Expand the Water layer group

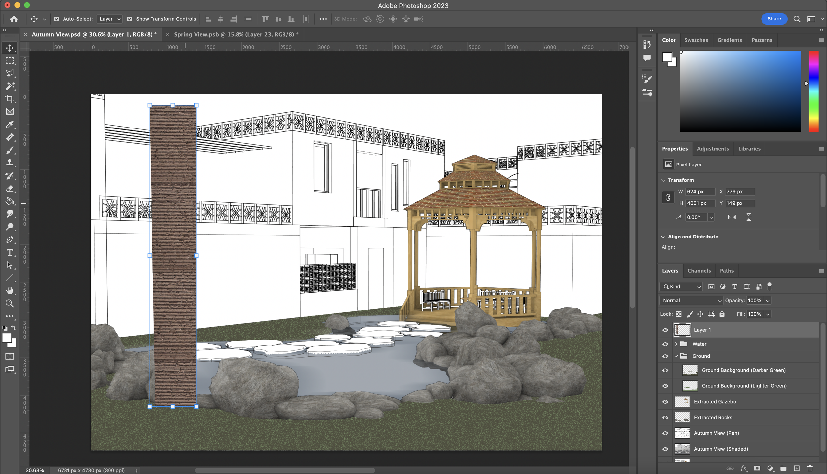676,344
